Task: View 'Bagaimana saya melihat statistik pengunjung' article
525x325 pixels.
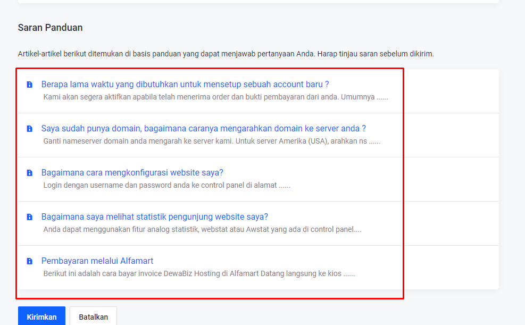Action: pos(154,216)
